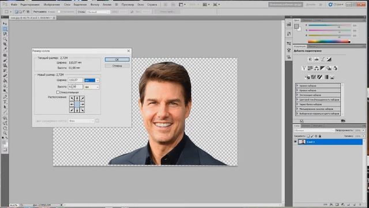Choose Subtract from selection mode in options bar
369x208 pixels.
tap(24, 12)
